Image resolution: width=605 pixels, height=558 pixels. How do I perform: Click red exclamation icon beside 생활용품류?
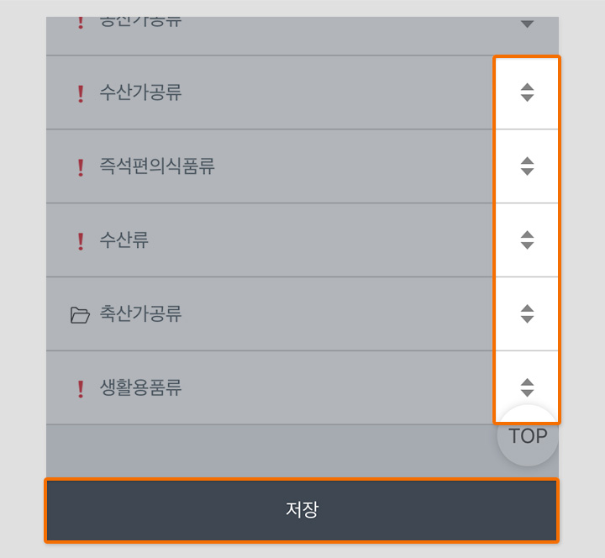point(81,389)
